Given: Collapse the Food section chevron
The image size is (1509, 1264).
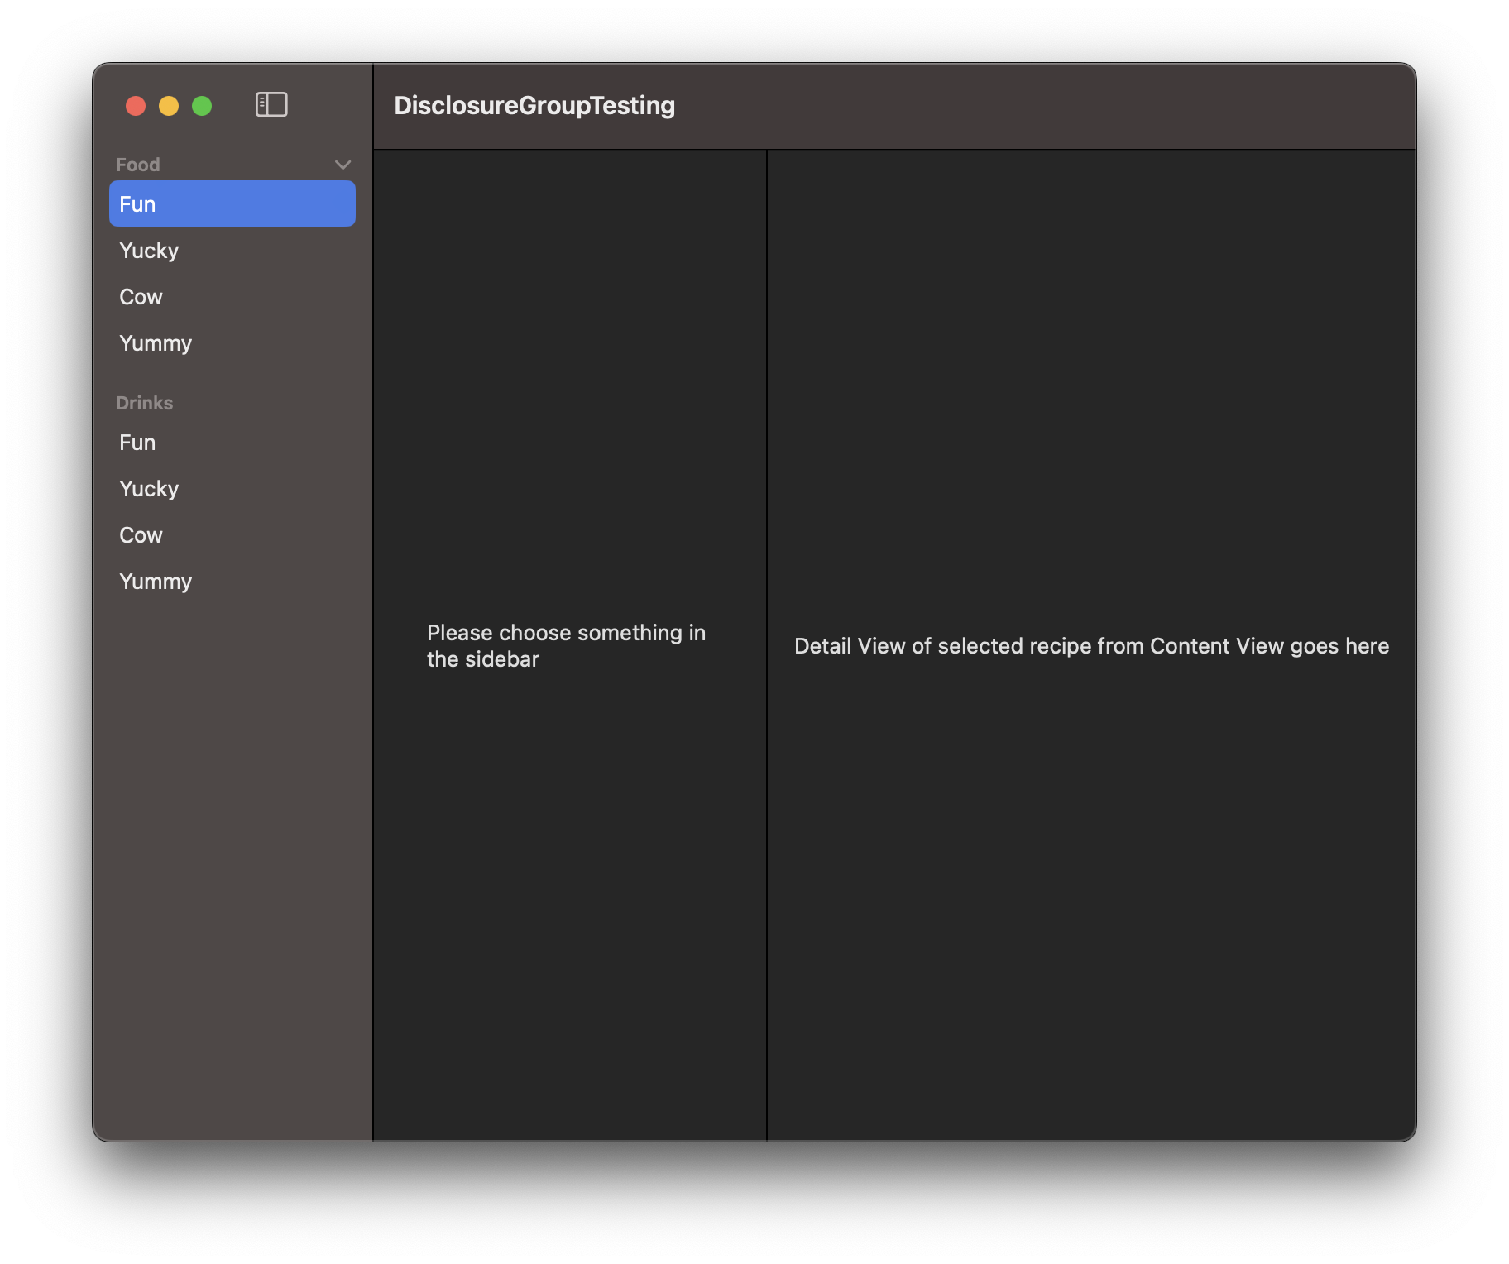Looking at the screenshot, I should (343, 165).
